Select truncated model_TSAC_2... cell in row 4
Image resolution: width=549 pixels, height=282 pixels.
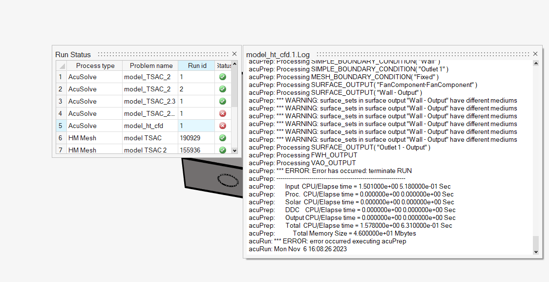pos(150,113)
